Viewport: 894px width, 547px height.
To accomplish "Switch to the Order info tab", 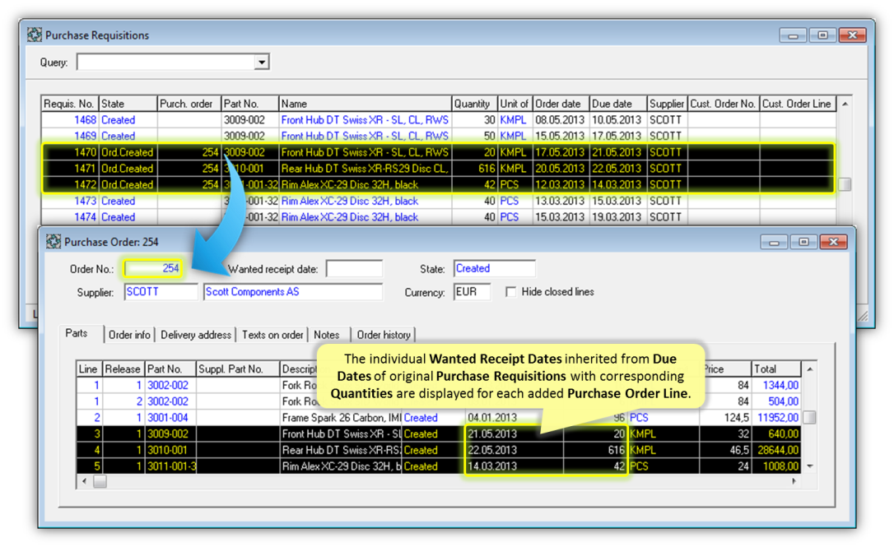I will [x=129, y=335].
